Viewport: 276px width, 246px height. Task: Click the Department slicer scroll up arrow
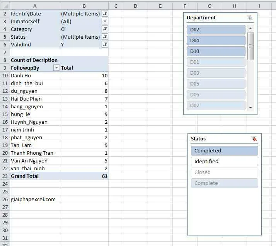[x=250, y=28]
